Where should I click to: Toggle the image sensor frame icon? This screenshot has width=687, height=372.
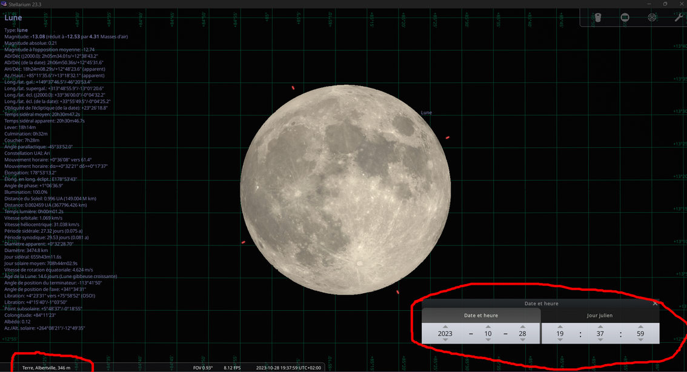(625, 18)
